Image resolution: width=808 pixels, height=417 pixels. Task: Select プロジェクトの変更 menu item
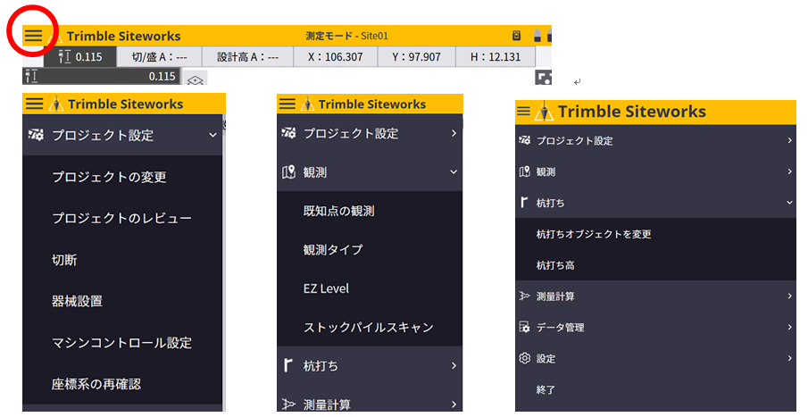(109, 177)
